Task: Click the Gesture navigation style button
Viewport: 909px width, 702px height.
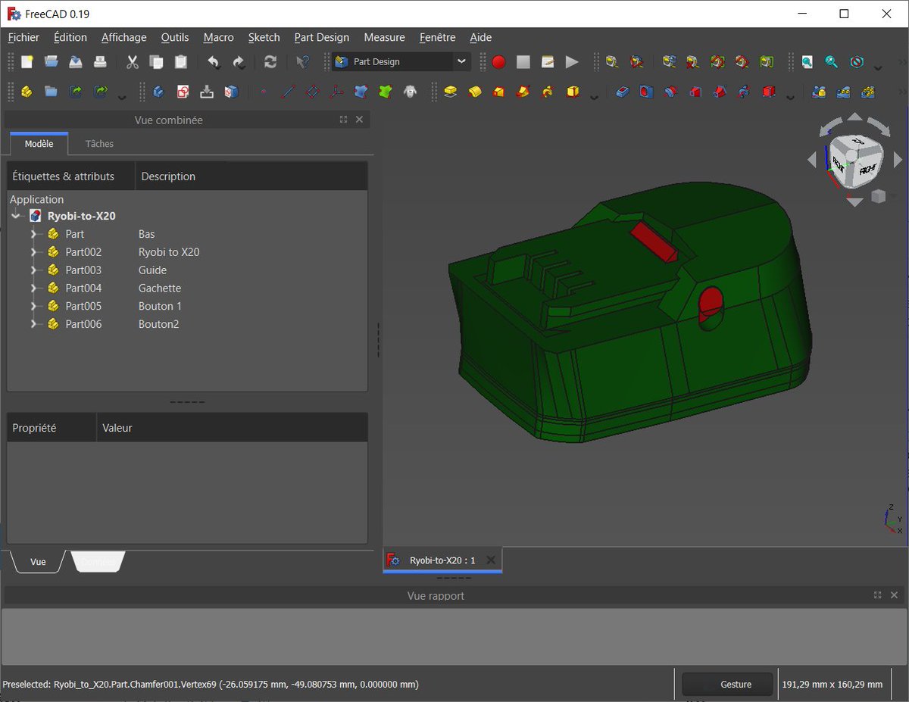Action: (727, 684)
